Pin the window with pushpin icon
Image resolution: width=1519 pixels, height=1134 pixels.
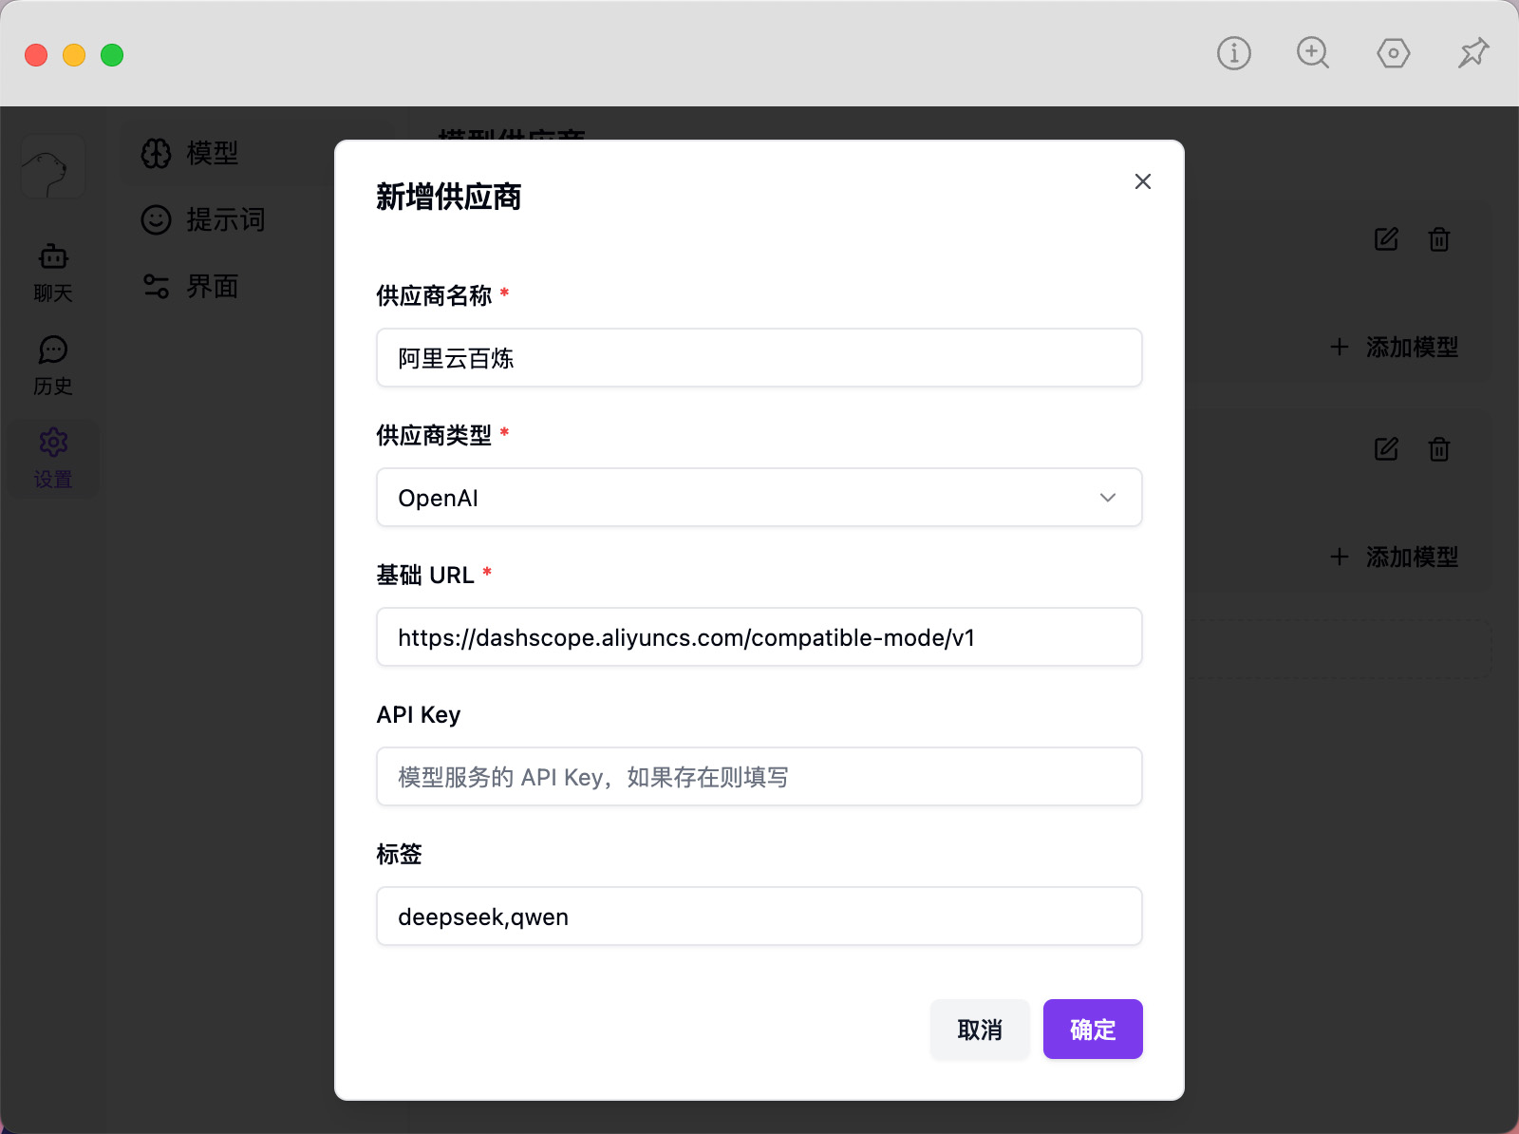tap(1473, 53)
